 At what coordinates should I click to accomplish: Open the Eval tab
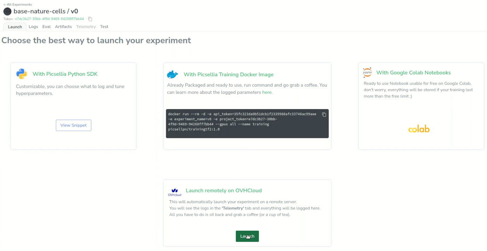pos(47,27)
